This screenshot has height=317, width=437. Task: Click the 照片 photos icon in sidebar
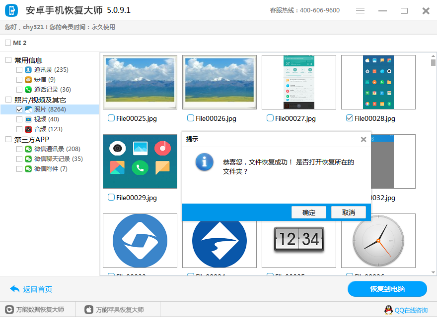click(28, 109)
